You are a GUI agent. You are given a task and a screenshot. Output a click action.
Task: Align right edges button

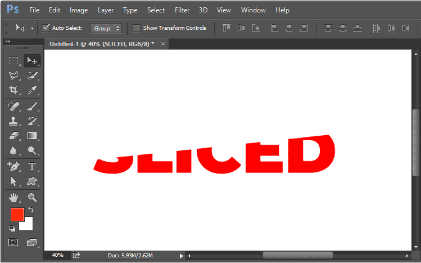[x=304, y=28]
